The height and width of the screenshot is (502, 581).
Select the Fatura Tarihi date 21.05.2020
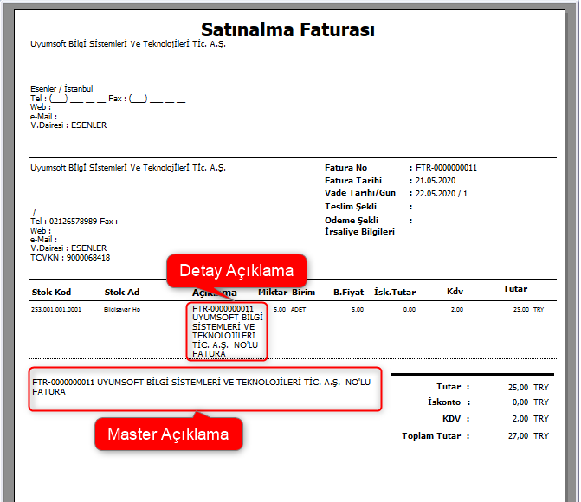click(x=436, y=181)
